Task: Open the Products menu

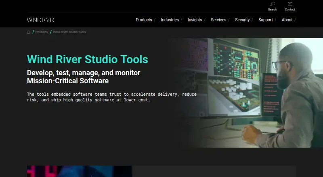Action: (x=144, y=20)
